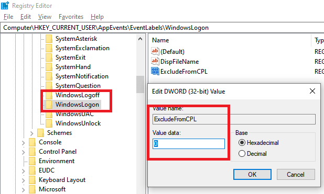Expand the Keyboard Layout key
324x194 pixels.
coord(24,180)
